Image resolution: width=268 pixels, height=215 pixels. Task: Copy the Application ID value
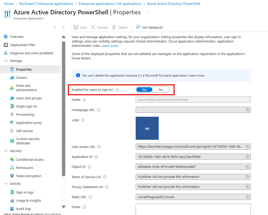(247, 157)
